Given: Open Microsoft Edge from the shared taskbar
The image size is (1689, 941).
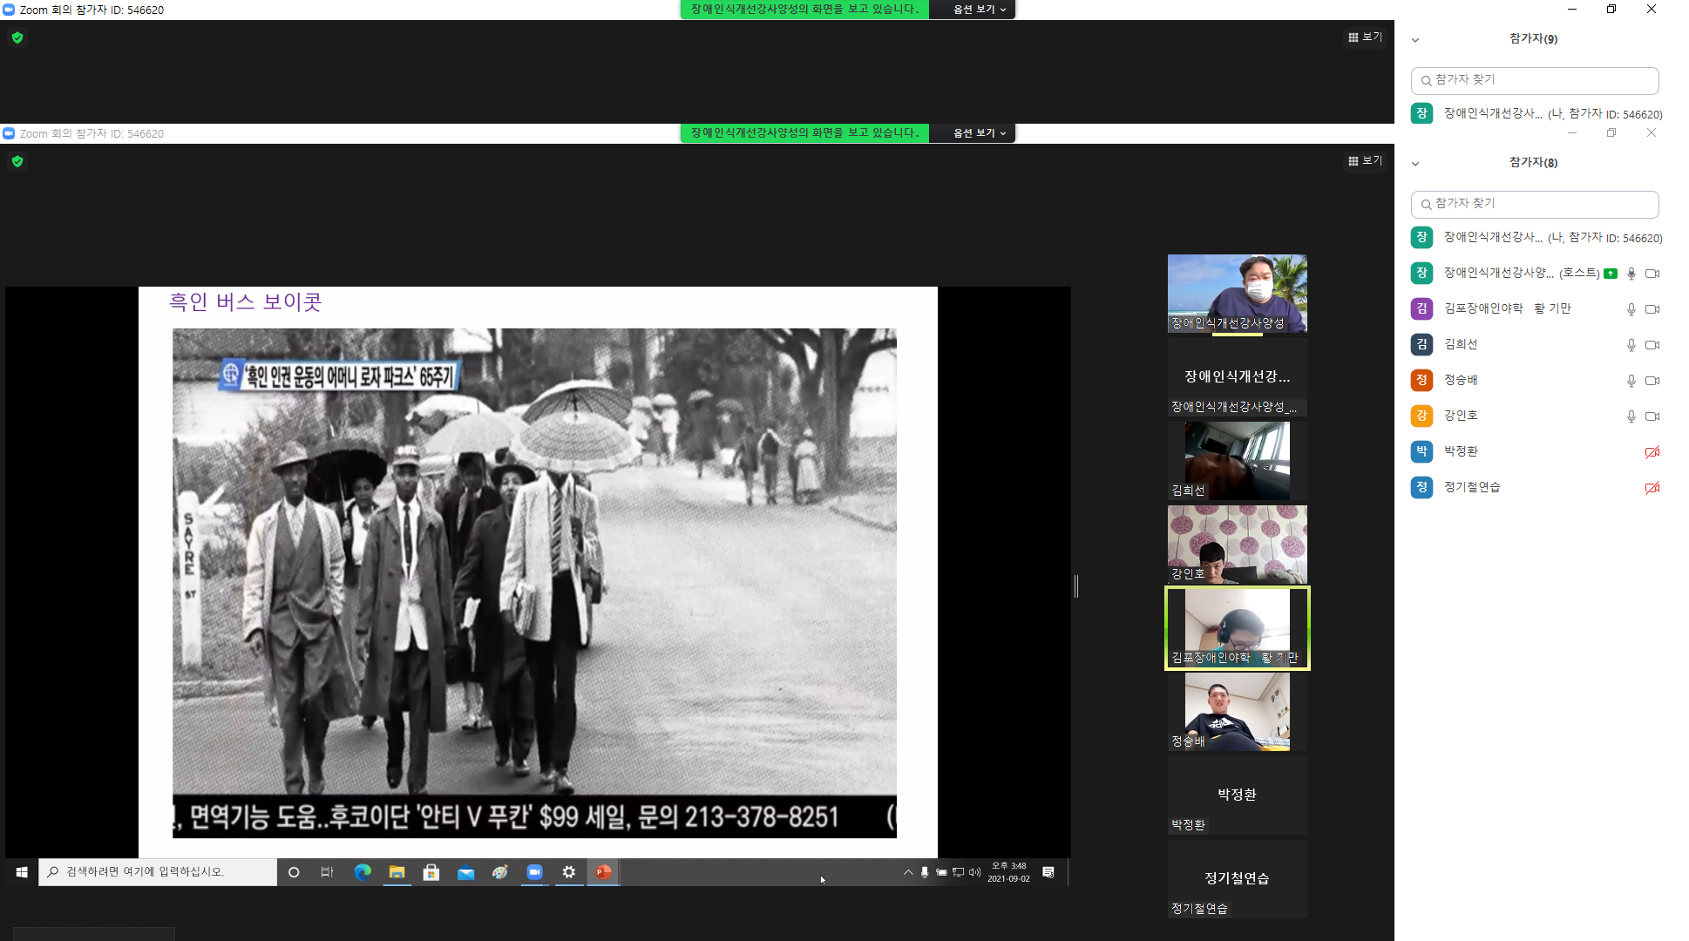Looking at the screenshot, I should point(363,872).
